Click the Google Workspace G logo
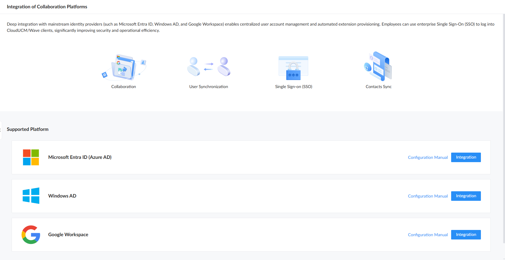The image size is (505, 260). point(31,235)
